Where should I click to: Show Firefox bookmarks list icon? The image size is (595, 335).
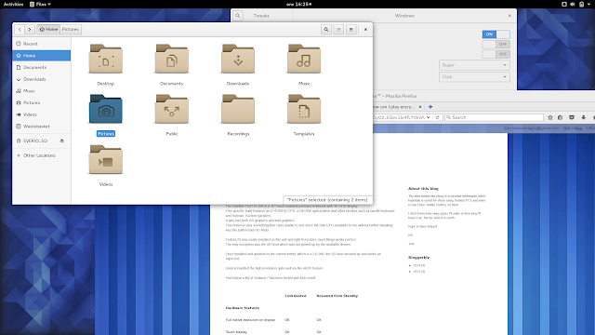[x=560, y=117]
